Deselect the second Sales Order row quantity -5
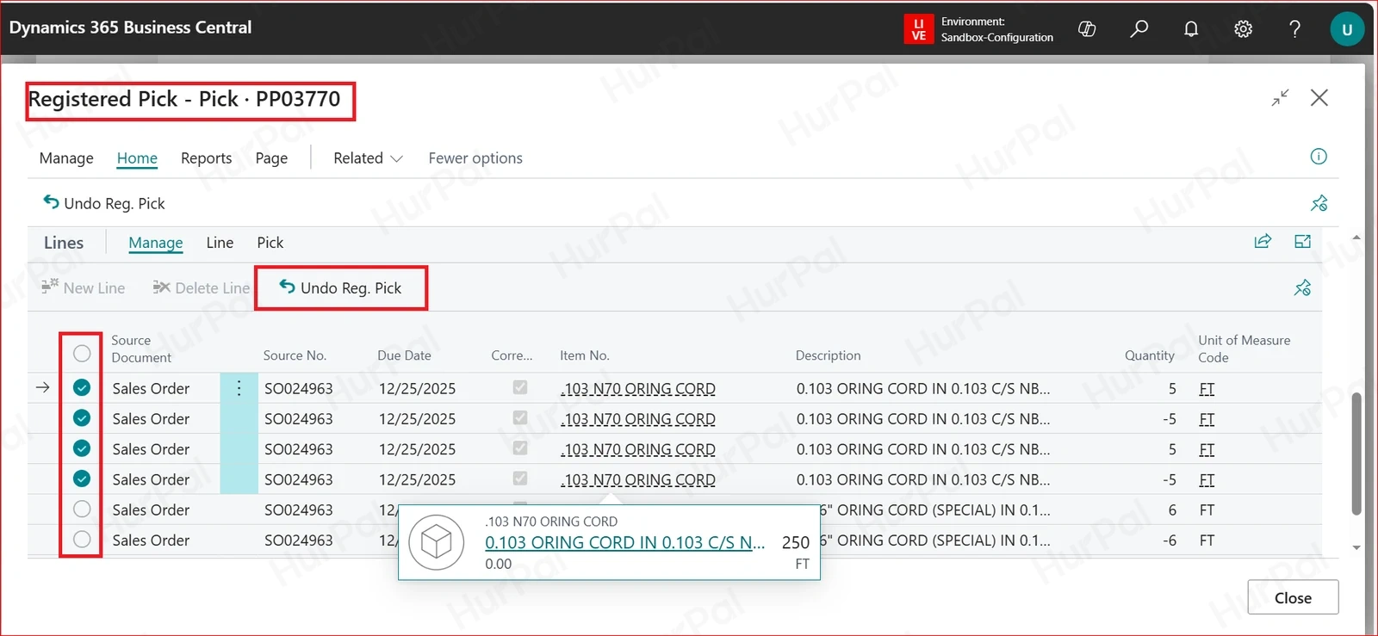This screenshot has height=636, width=1378. (82, 417)
